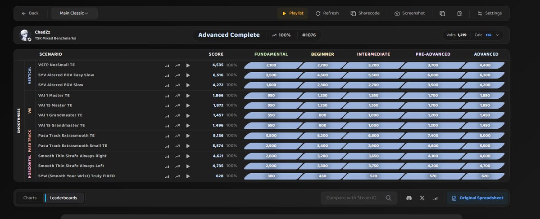Refresh the benchmark data

[x=327, y=13]
